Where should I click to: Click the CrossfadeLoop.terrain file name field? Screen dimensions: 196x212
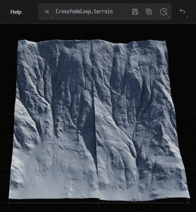(84, 12)
